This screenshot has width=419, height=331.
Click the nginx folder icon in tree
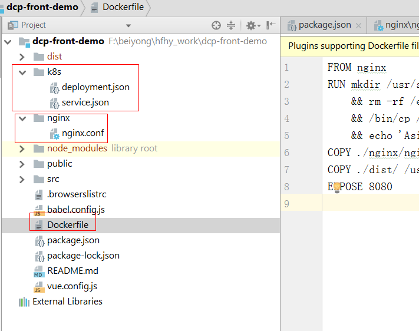pyautogui.click(x=39, y=118)
